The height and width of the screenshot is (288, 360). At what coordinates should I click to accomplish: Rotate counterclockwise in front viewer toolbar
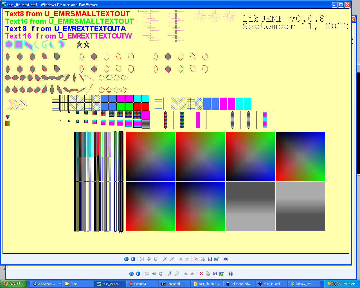tap(187, 259)
